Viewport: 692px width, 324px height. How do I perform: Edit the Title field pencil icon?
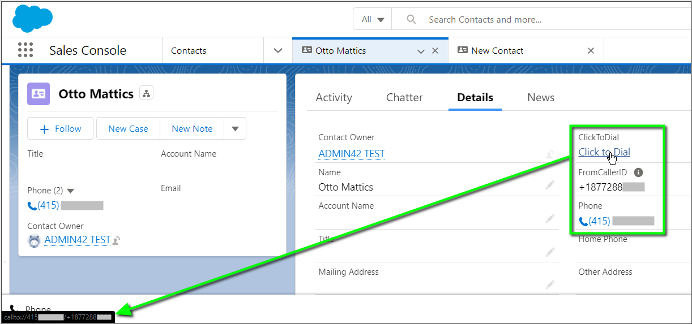coord(550,252)
